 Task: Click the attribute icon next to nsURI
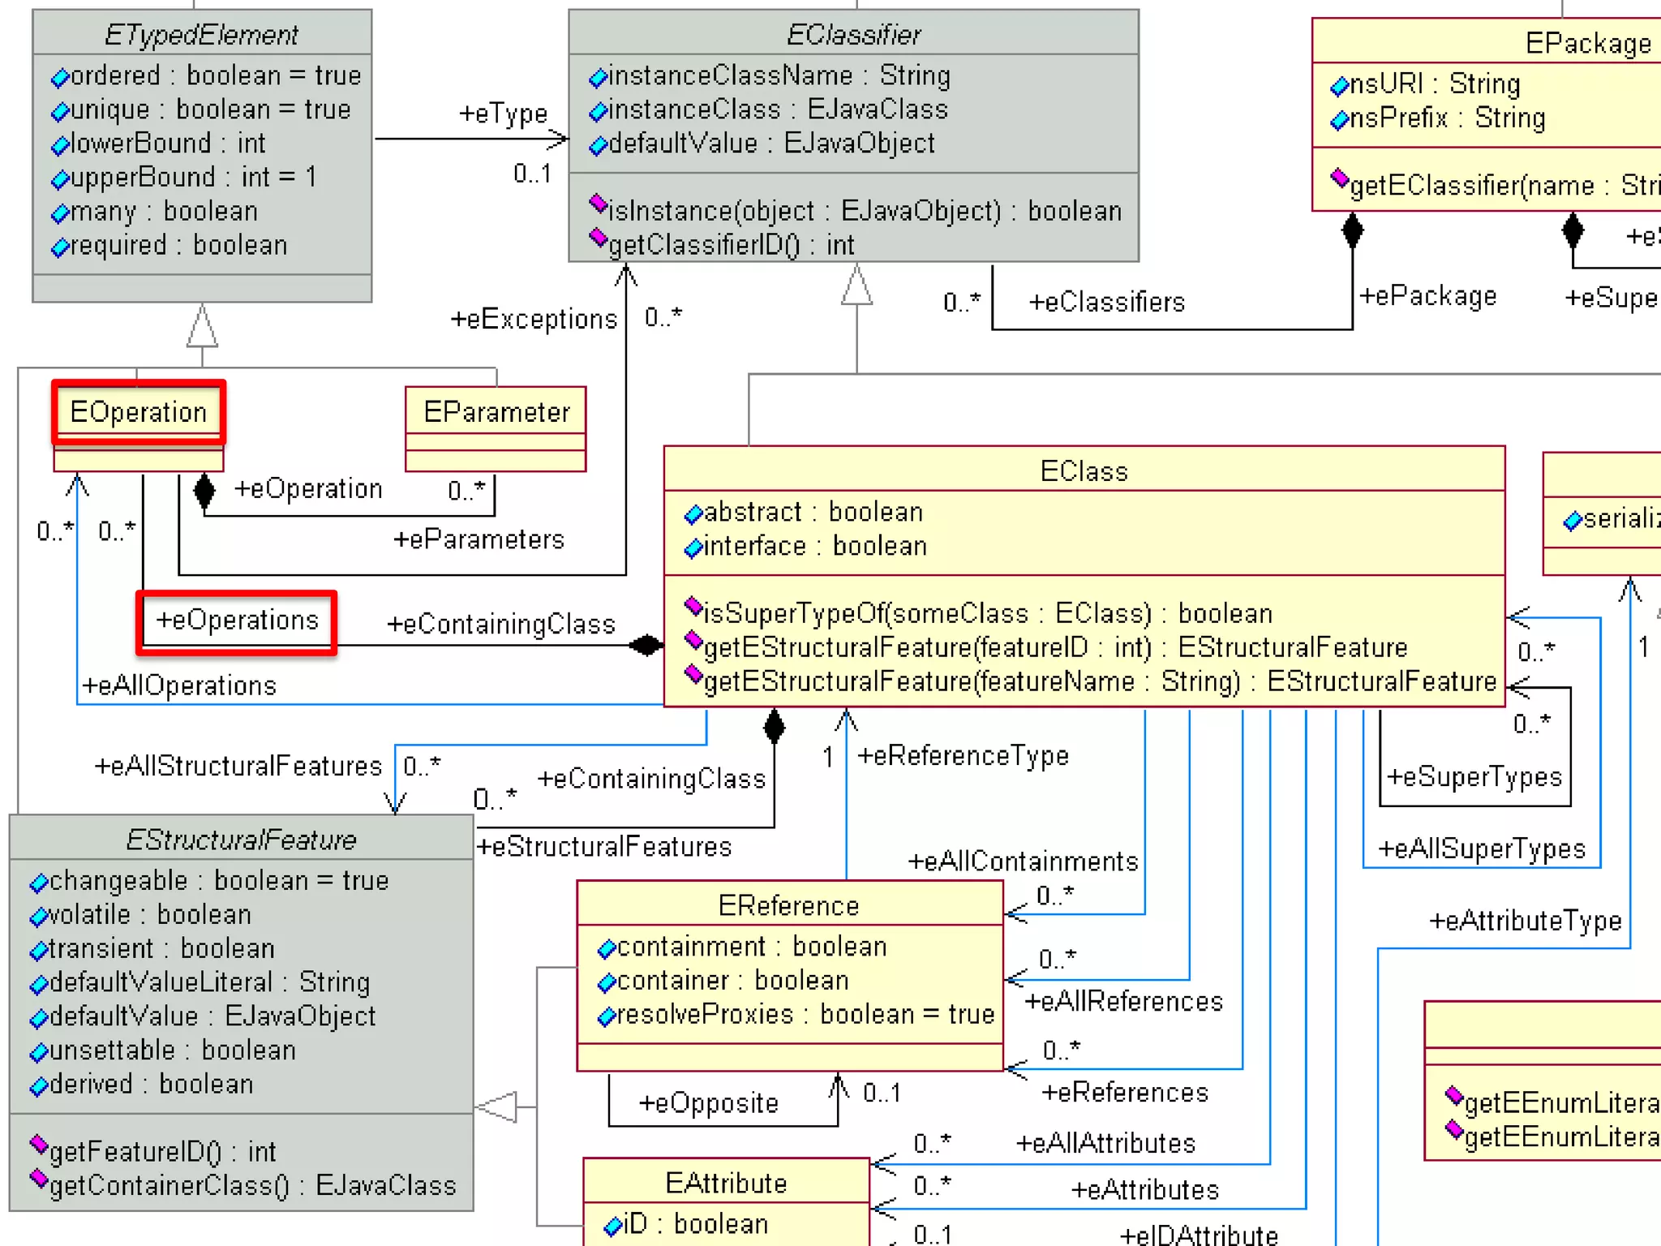1339,86
